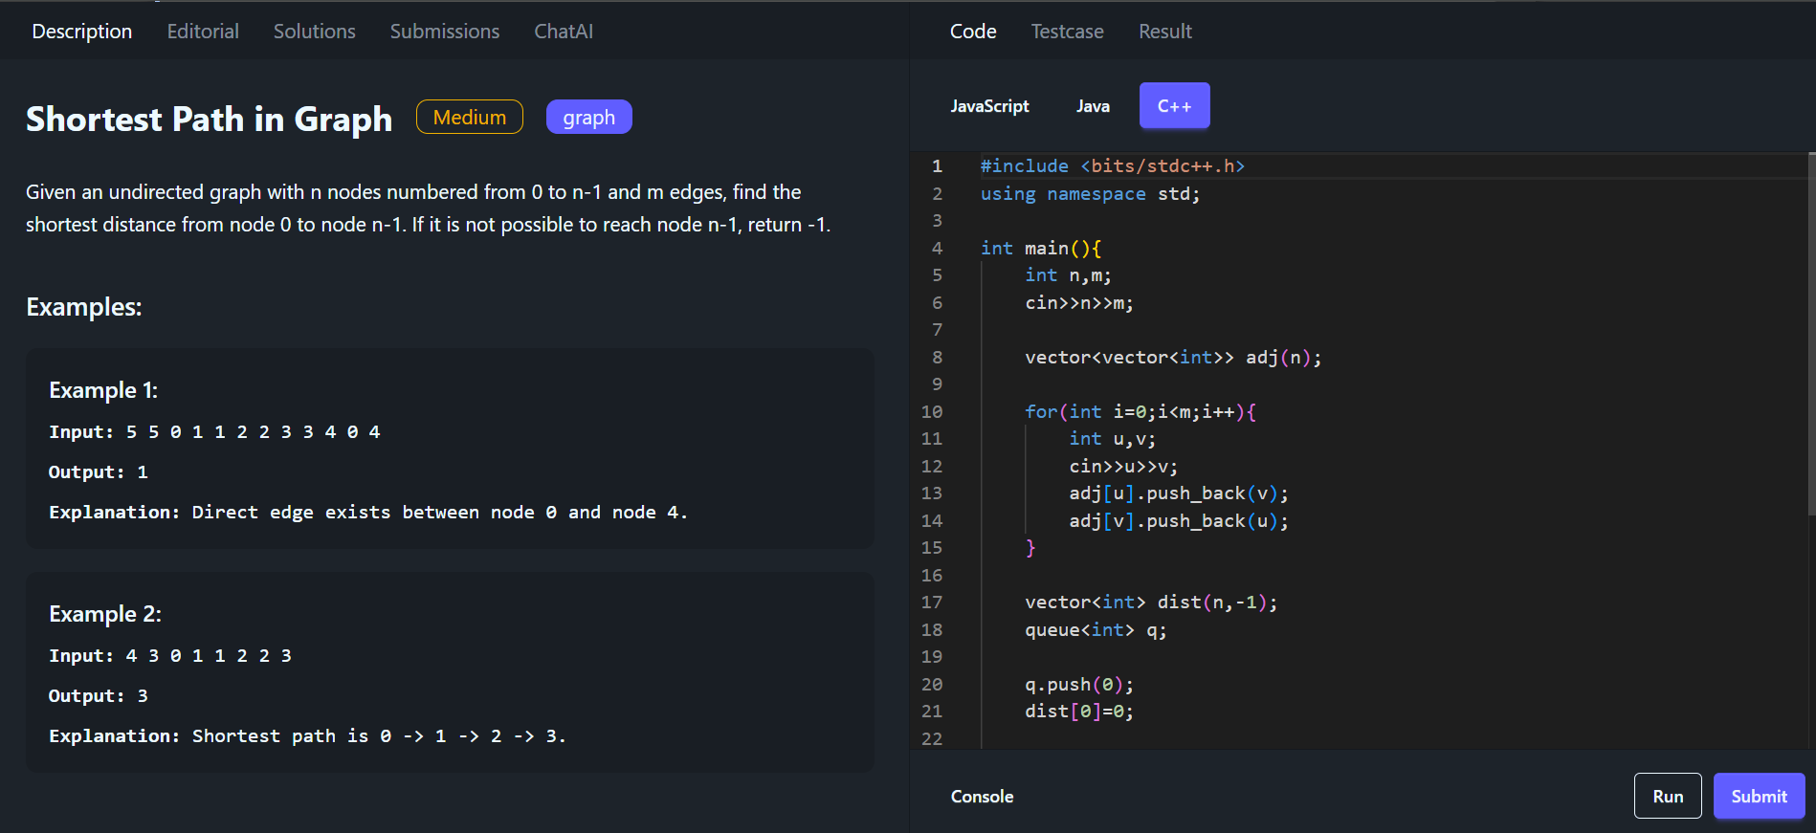
Task: Open the Submissions tab
Action: pos(444,32)
